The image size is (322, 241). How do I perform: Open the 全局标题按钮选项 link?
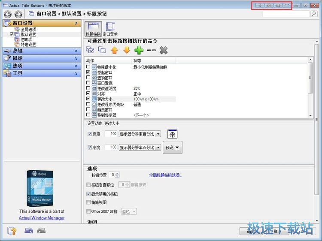tap(165, 175)
